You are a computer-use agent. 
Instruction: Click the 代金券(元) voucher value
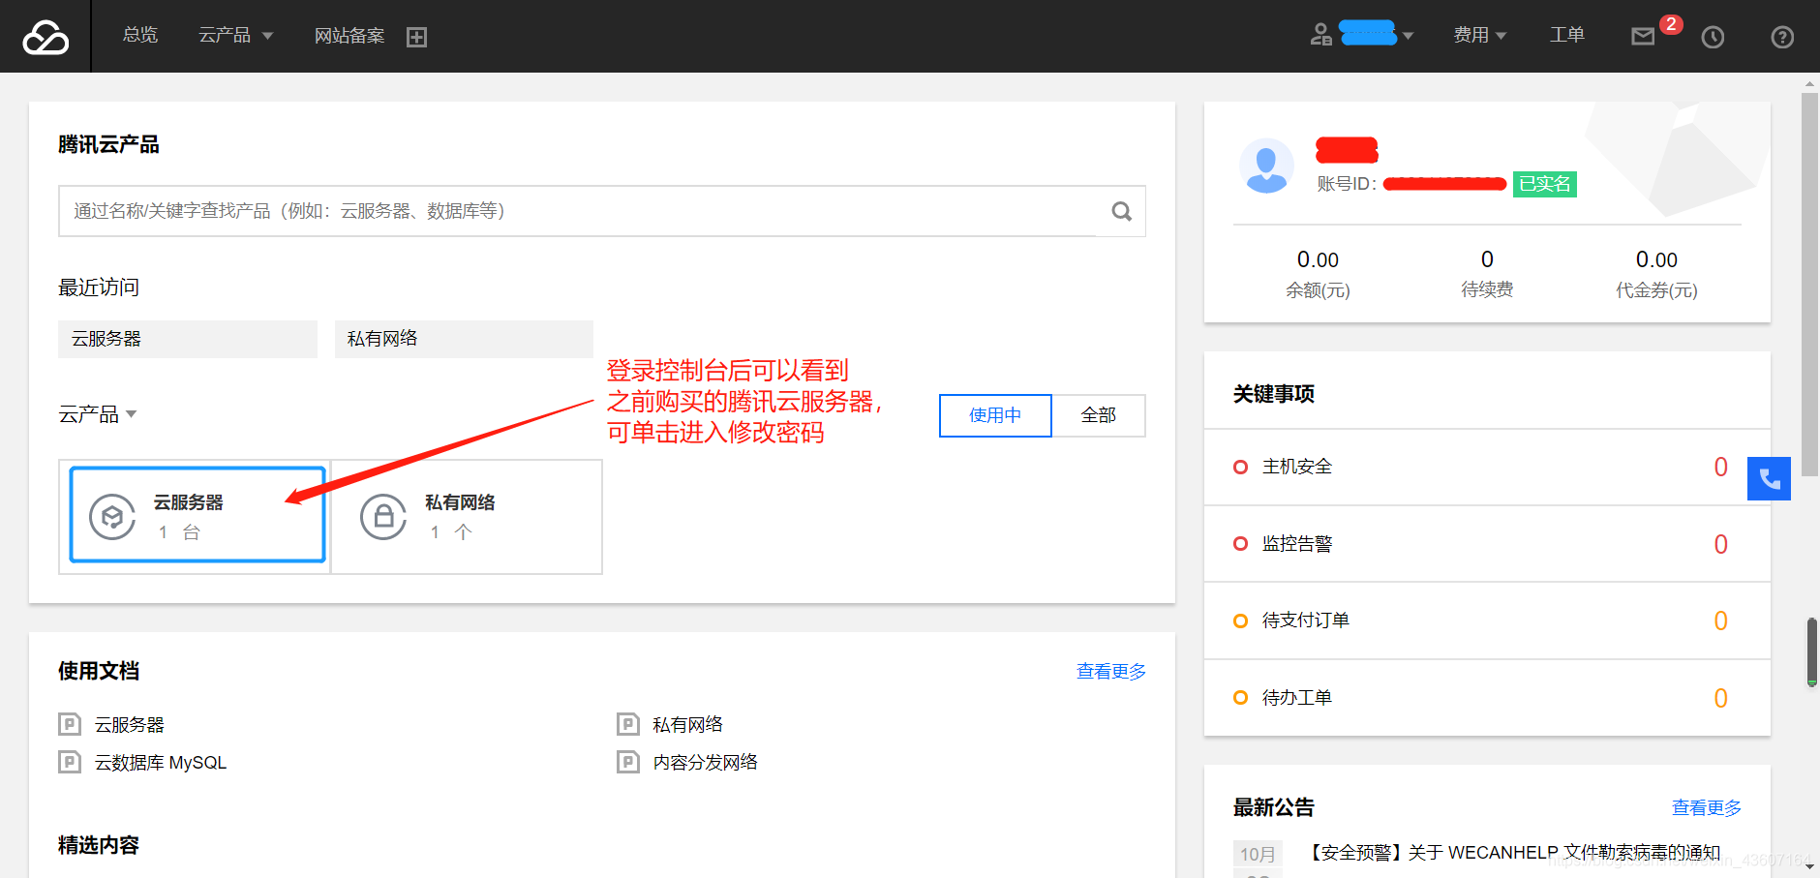(1656, 259)
